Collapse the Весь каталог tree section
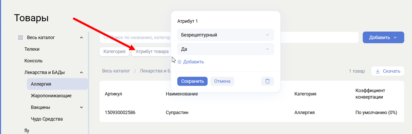 81,38
